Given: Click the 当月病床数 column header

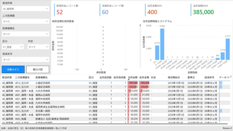Looking at the screenshot, I should [x=105, y=77].
